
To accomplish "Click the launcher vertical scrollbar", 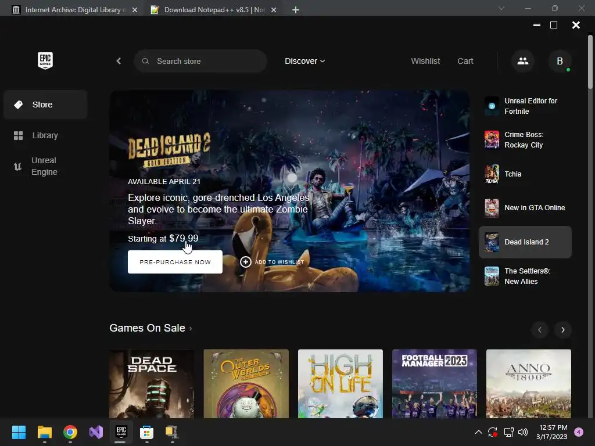I will pyautogui.click(x=590, y=63).
